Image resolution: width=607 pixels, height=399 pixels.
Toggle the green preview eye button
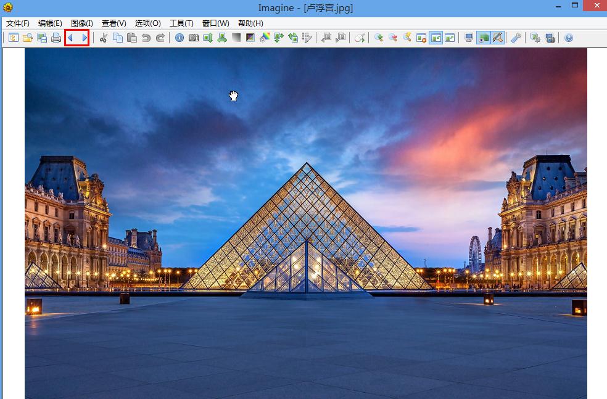click(x=483, y=38)
